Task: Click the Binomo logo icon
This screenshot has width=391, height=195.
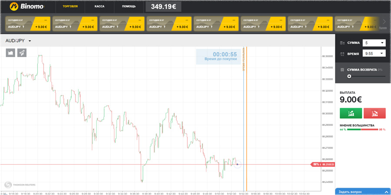Action: tap(13, 6)
